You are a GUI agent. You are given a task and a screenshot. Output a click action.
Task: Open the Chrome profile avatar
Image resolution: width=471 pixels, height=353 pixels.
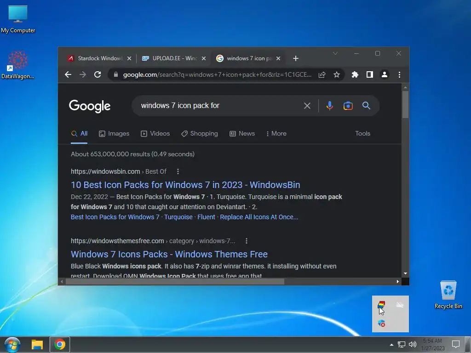(x=385, y=74)
